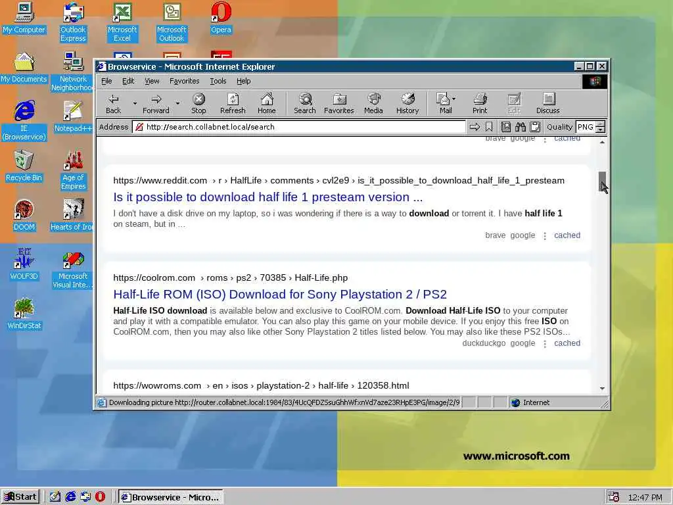Image resolution: width=673 pixels, height=505 pixels.
Task: Open the View menu
Action: tap(152, 81)
